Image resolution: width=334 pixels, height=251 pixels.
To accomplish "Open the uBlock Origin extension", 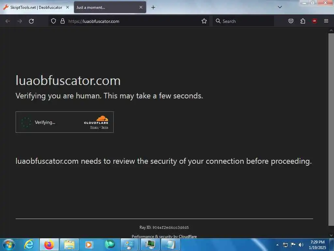I will (314, 21).
